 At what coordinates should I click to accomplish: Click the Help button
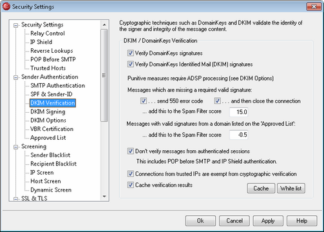pyautogui.click(x=301, y=221)
